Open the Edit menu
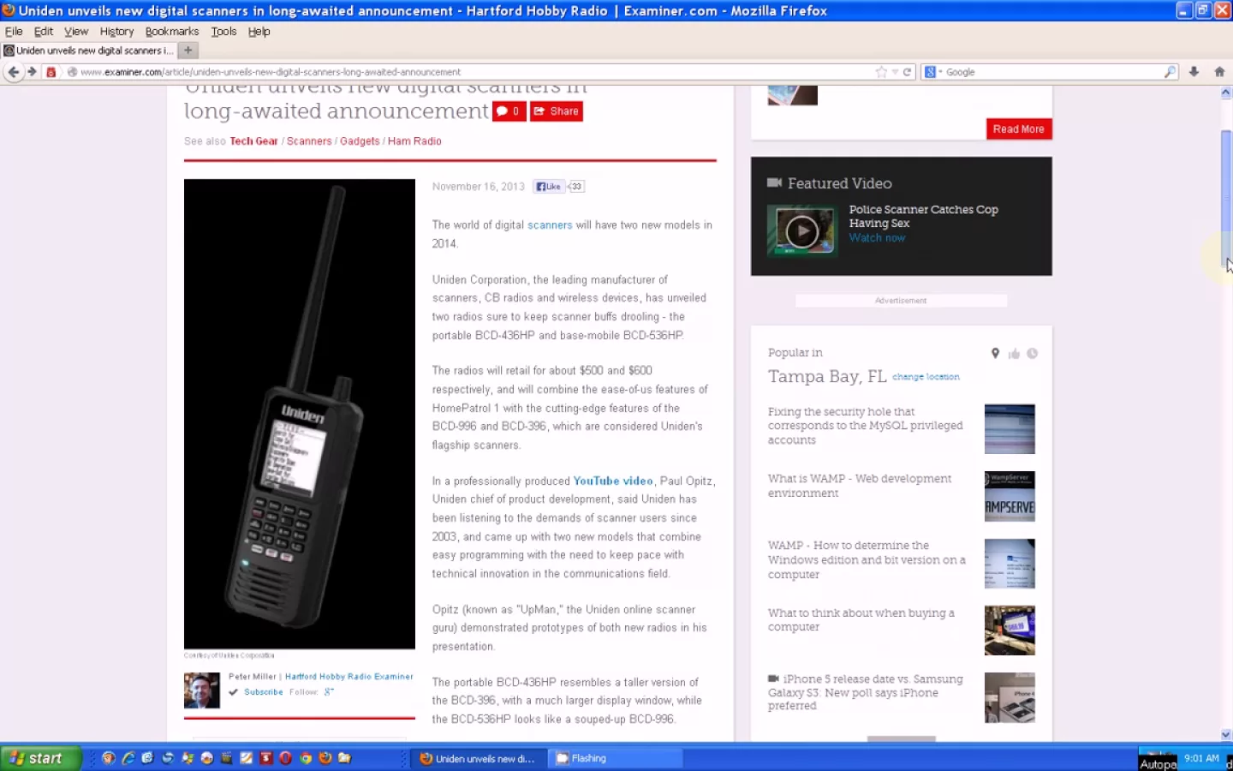Image resolution: width=1233 pixels, height=771 pixels. tap(44, 32)
